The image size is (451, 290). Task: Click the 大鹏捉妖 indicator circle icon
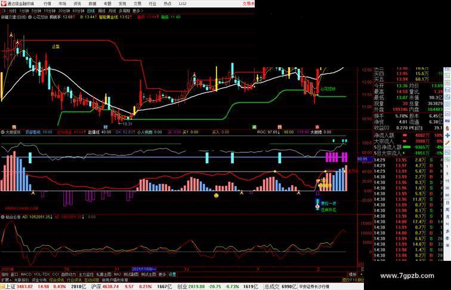click(x=3, y=132)
